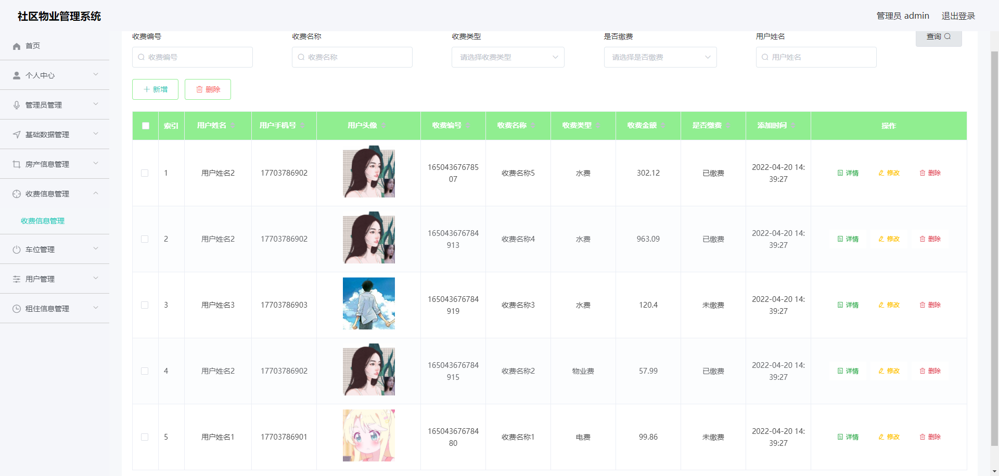Go to 首页 in sidebar
The height and width of the screenshot is (476, 999).
click(x=55, y=46)
